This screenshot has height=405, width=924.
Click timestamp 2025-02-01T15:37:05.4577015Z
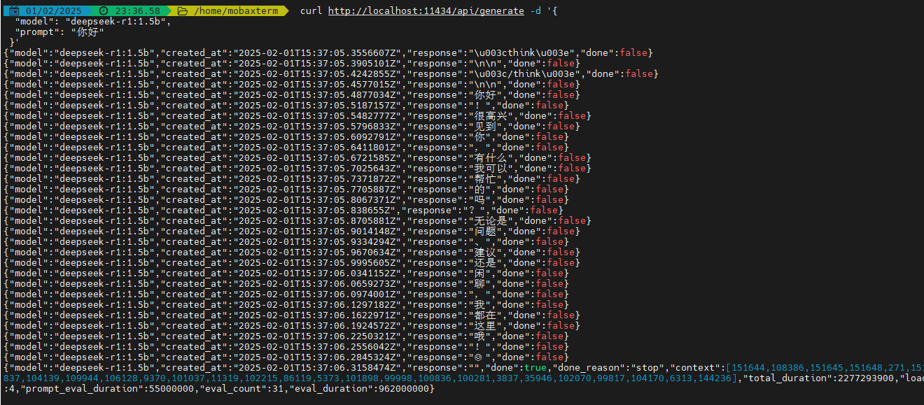[x=316, y=85]
